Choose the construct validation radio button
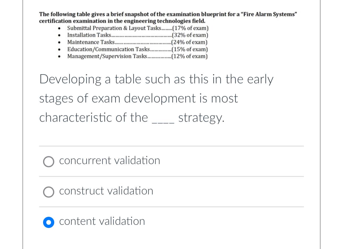 point(49,192)
